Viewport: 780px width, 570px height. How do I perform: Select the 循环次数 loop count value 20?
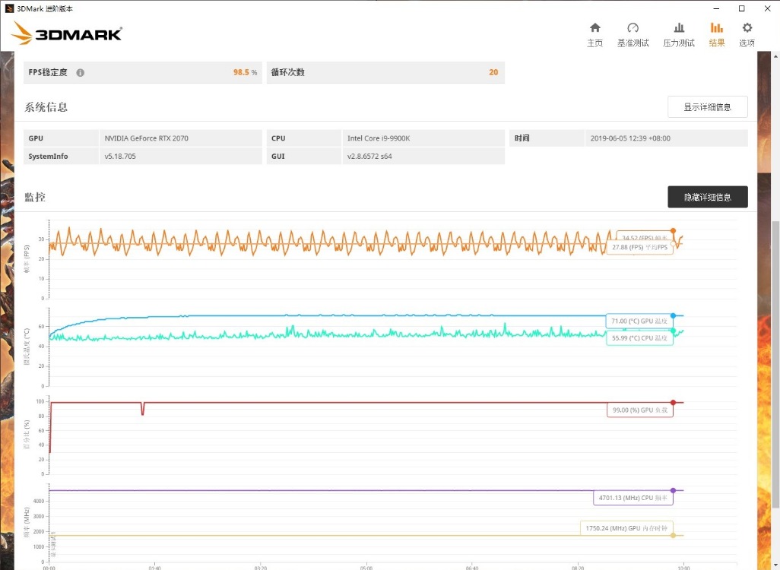tap(493, 72)
